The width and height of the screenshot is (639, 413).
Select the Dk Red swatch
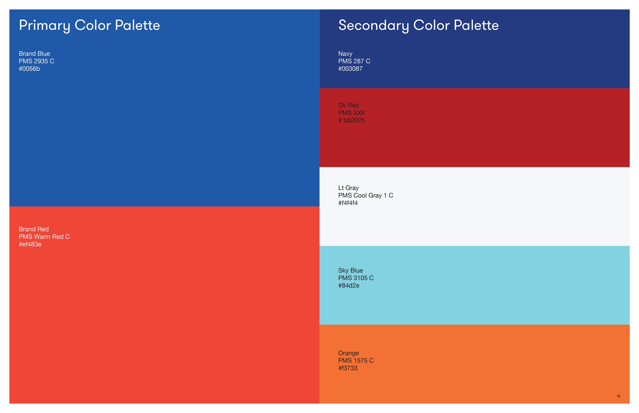474,128
